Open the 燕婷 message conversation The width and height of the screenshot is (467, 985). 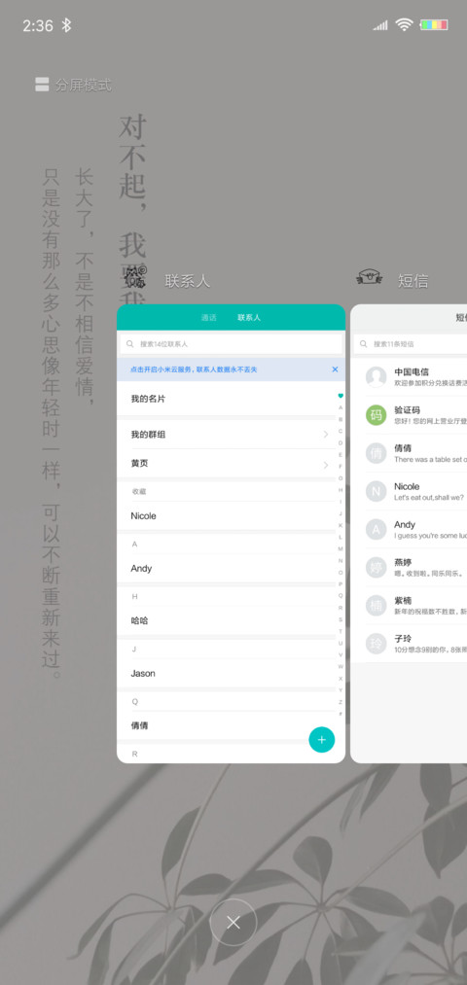click(409, 567)
